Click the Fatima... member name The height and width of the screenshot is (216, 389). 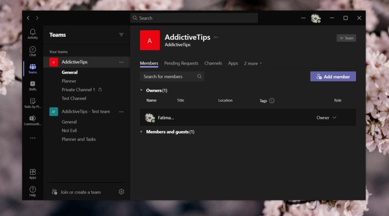coord(166,118)
